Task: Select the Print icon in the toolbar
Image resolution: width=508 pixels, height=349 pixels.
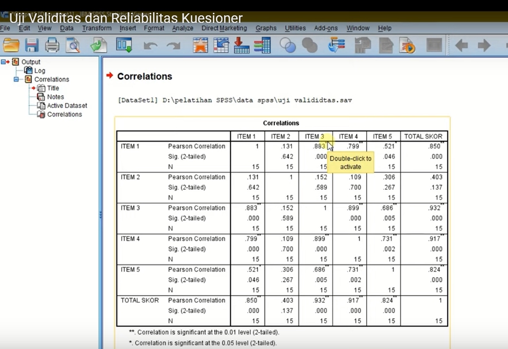Action: click(x=51, y=45)
